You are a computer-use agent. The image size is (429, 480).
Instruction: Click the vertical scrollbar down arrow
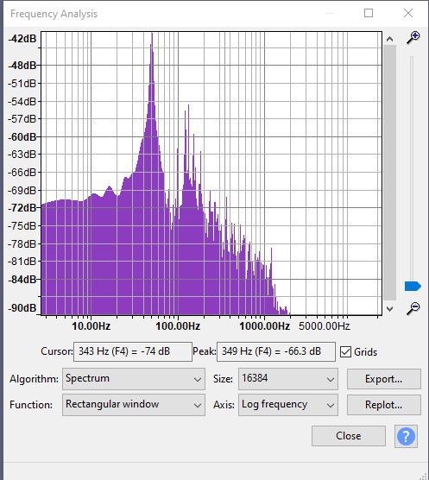click(389, 308)
